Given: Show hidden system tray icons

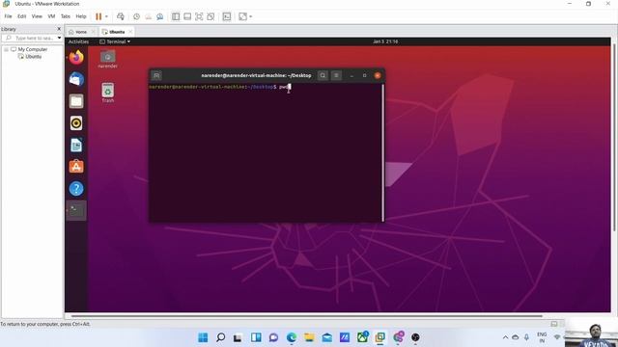Looking at the screenshot, I should click(x=505, y=337).
